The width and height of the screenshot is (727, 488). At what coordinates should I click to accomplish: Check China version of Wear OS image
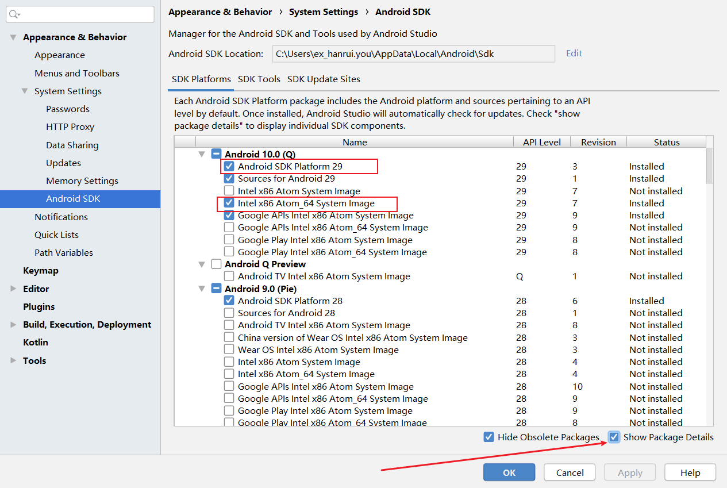click(x=229, y=337)
